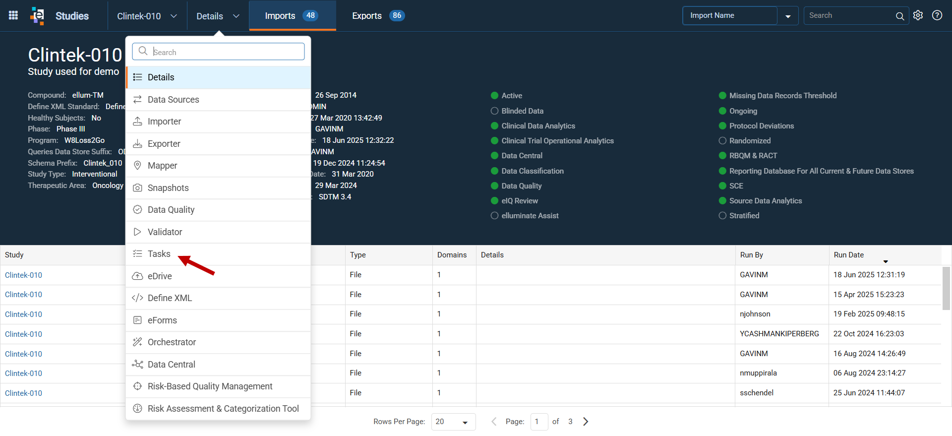Image resolution: width=952 pixels, height=436 pixels.
Task: Go to the next page arrow
Action: pos(586,422)
